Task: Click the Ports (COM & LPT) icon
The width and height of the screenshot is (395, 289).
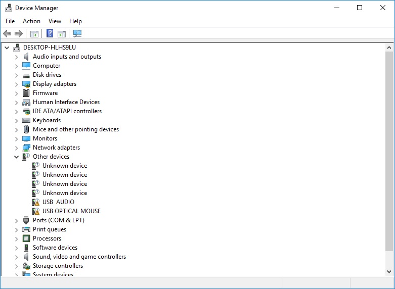Action: (26, 220)
